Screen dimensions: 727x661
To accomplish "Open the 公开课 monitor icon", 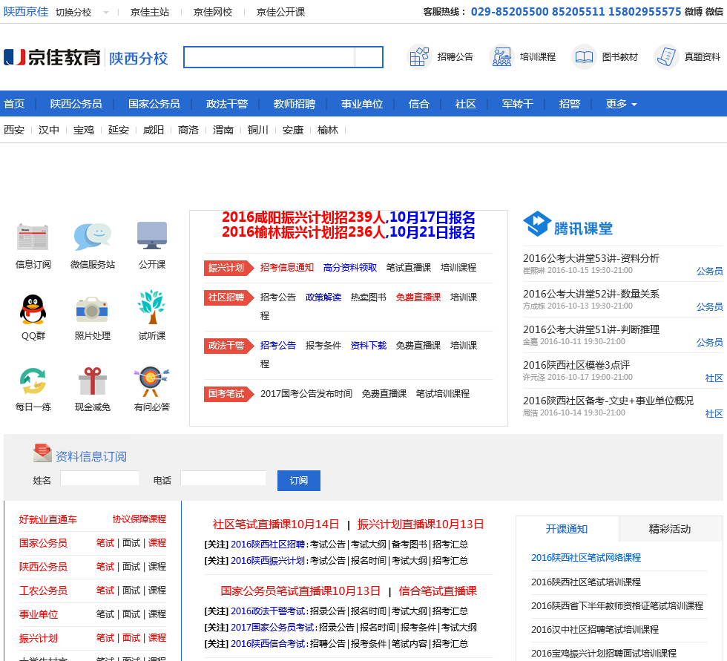I will point(152,236).
